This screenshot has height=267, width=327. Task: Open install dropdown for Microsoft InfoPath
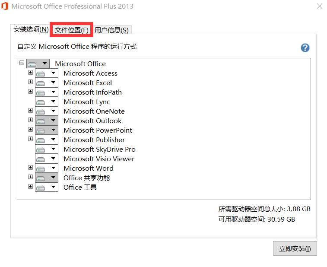point(47,92)
